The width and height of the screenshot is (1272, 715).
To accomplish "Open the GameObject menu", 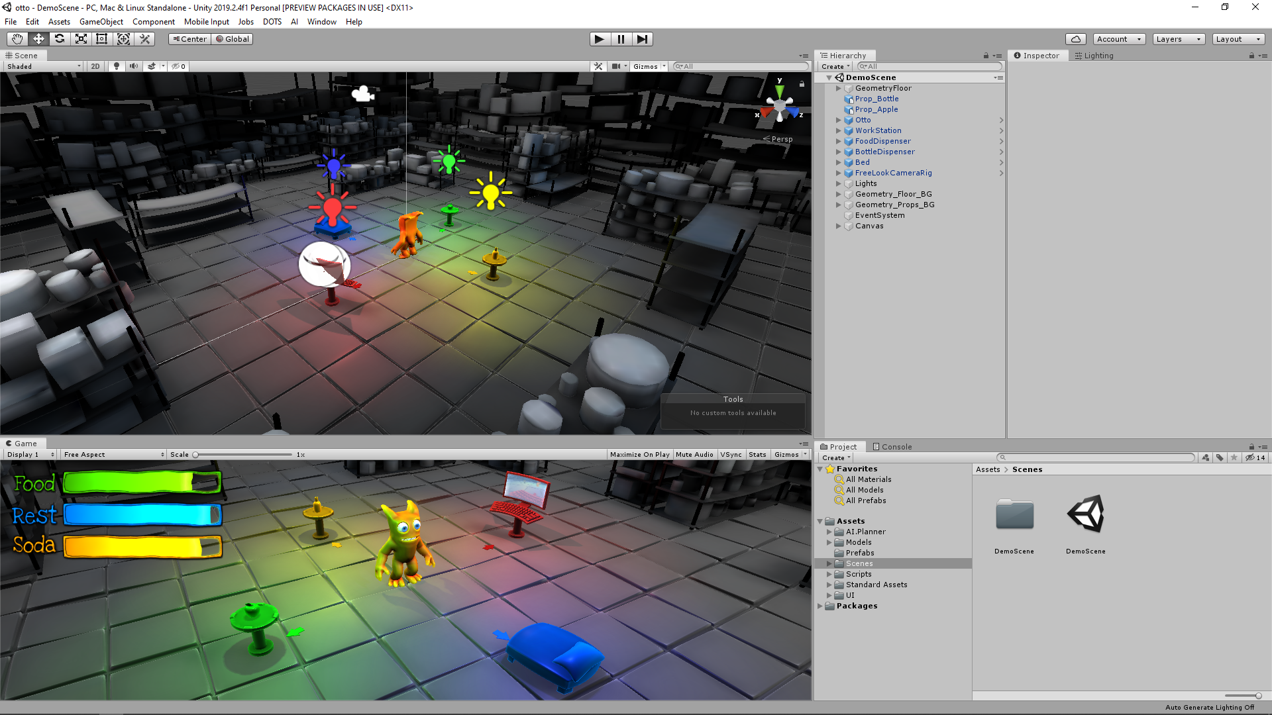I will (x=101, y=22).
